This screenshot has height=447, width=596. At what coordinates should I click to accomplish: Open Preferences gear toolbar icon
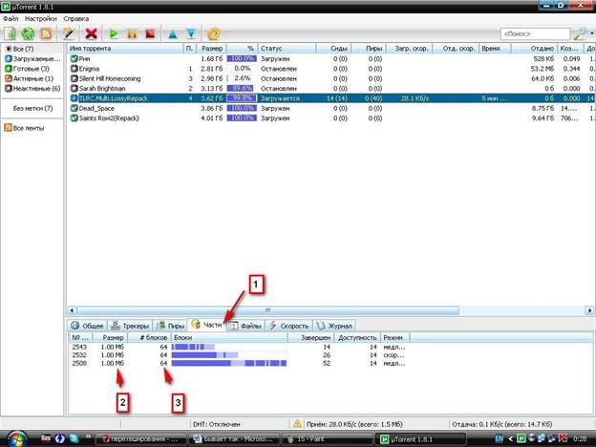click(214, 33)
